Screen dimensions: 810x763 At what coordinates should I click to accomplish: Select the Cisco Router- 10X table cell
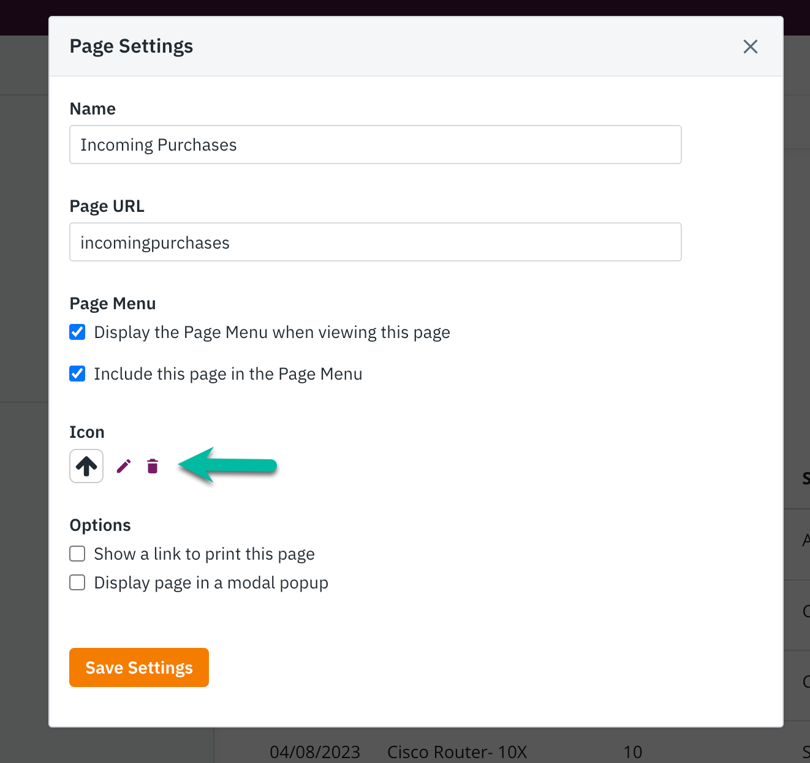[457, 751]
